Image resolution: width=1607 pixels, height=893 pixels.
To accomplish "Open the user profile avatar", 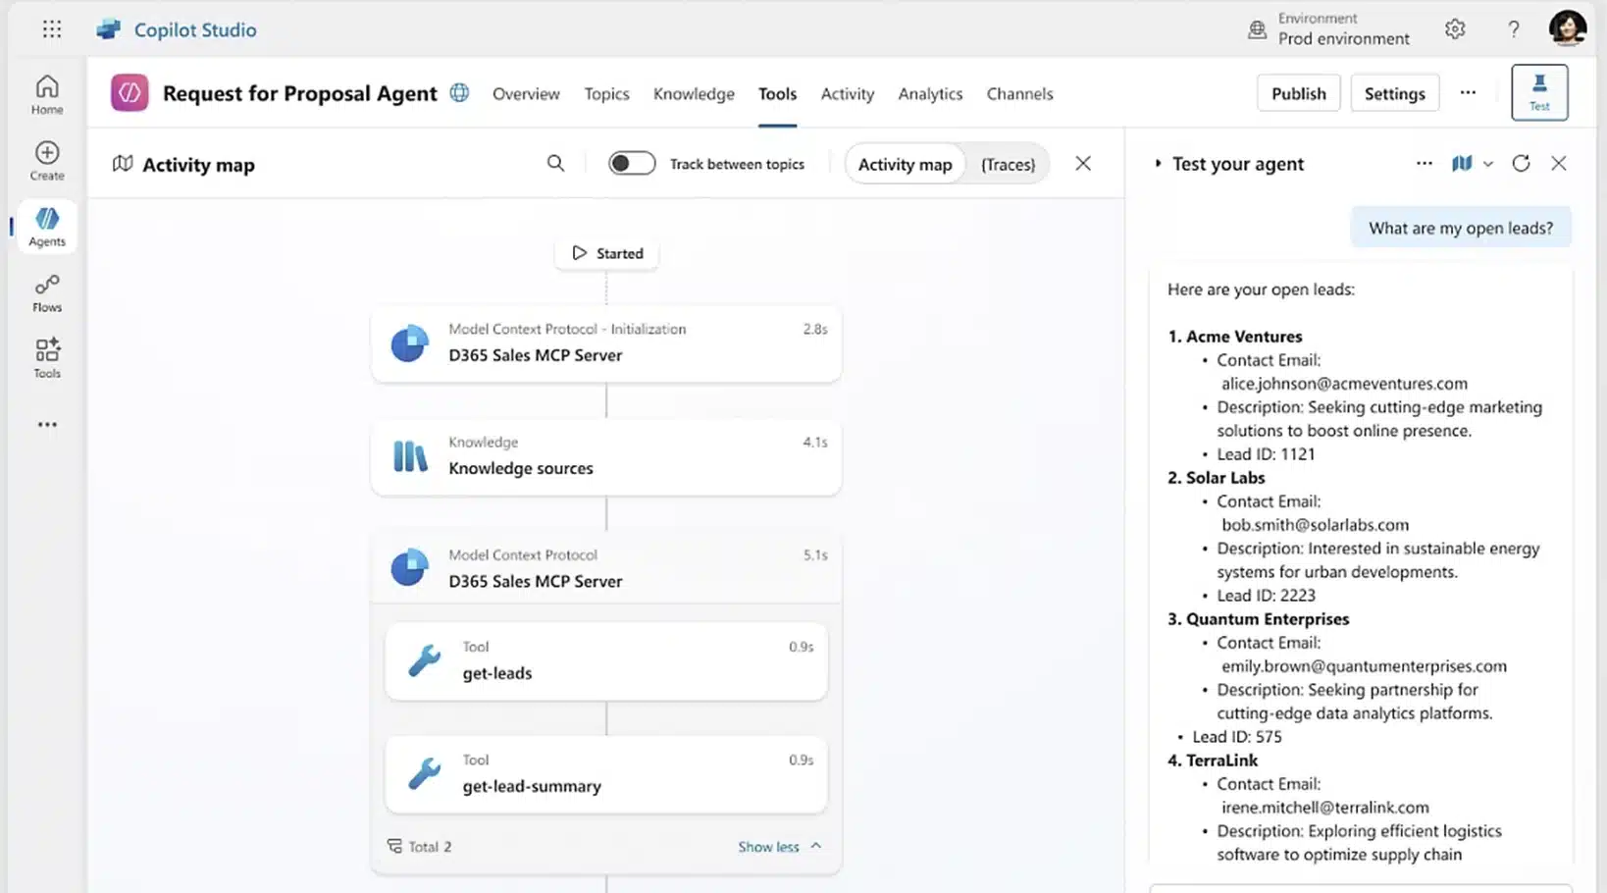I will (x=1568, y=27).
